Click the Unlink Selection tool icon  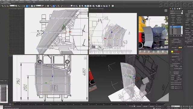click(x=5, y=6)
